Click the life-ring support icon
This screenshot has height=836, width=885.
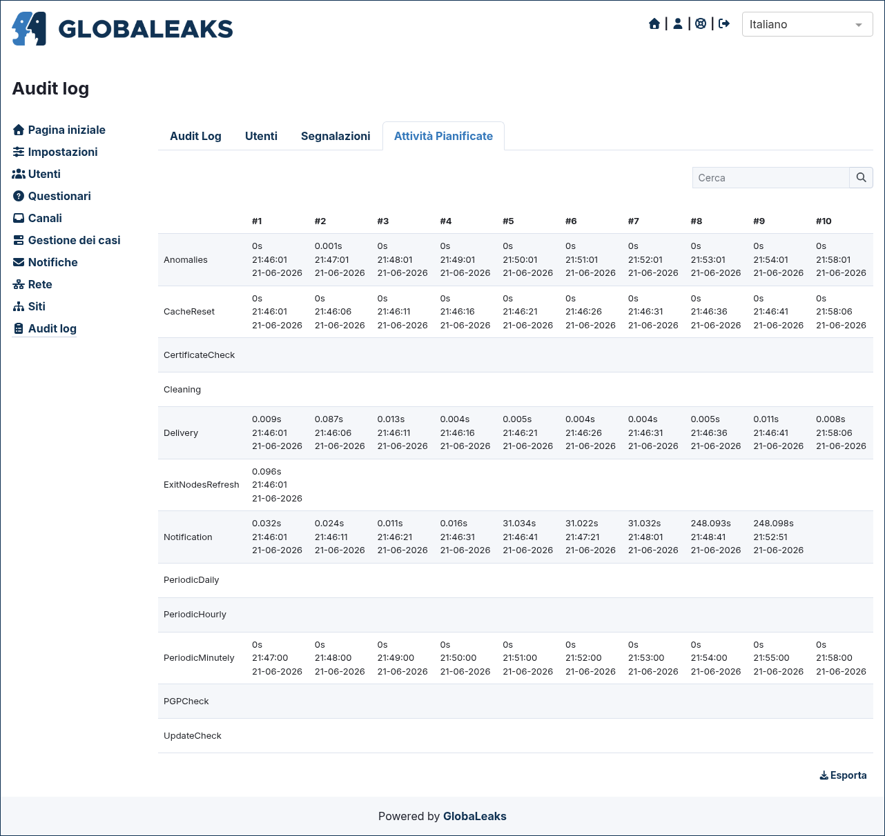click(x=701, y=24)
